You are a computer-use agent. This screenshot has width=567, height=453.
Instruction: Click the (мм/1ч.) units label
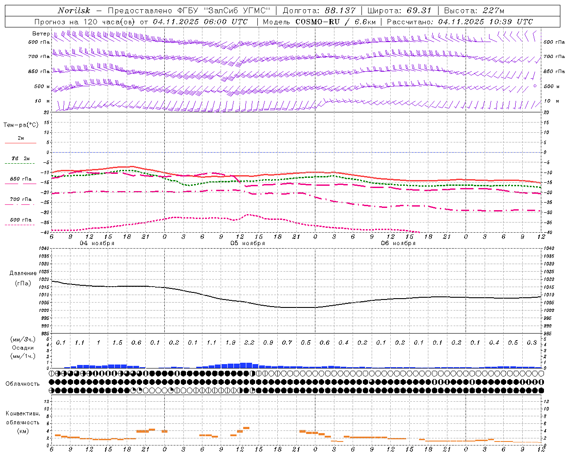coord(23,357)
